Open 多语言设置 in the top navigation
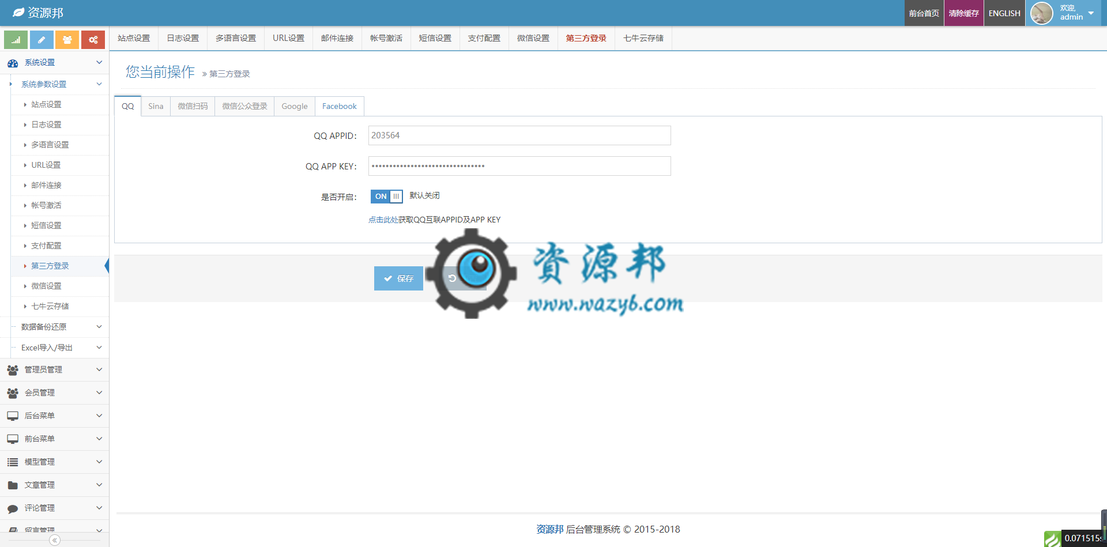The image size is (1107, 547). point(236,38)
